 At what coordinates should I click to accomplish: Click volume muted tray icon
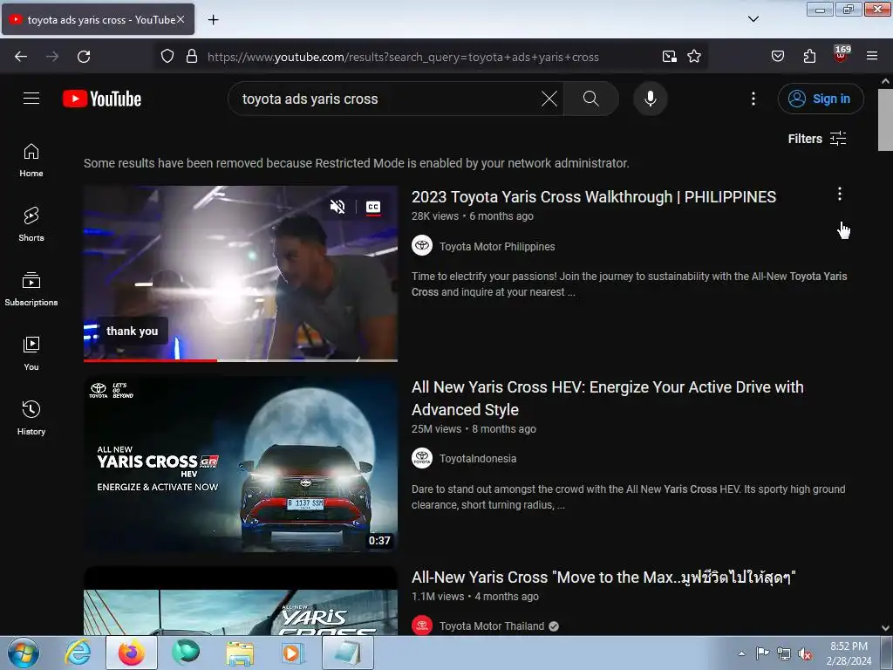(x=805, y=654)
